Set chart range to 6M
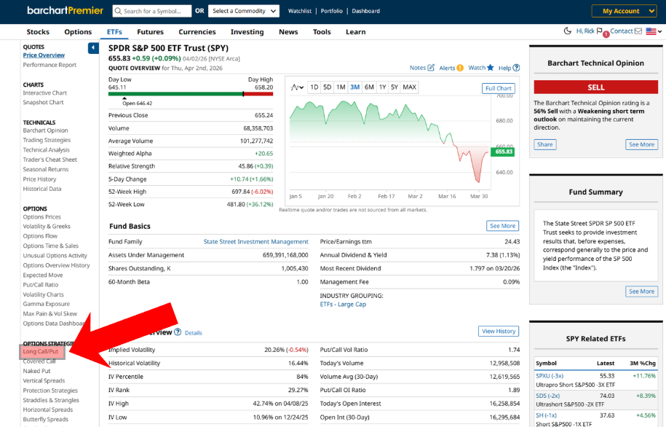The height and width of the screenshot is (427, 666). point(369,87)
